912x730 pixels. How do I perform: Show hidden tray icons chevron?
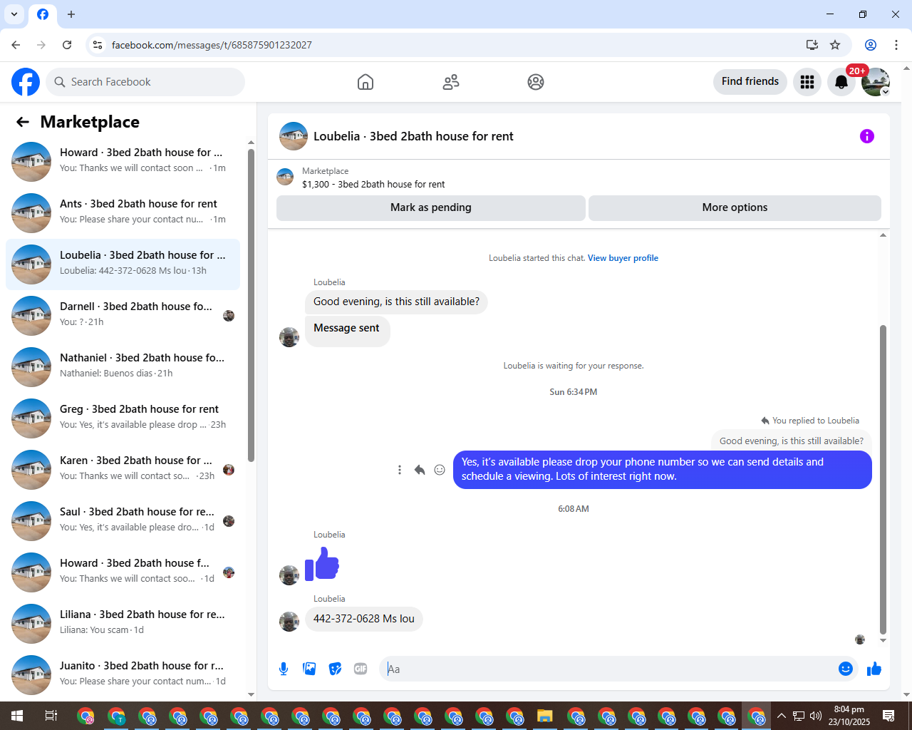(x=782, y=716)
